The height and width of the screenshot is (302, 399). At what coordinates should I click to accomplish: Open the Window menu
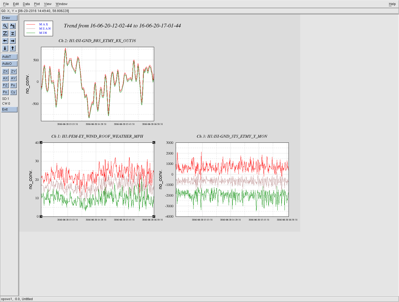point(61,4)
